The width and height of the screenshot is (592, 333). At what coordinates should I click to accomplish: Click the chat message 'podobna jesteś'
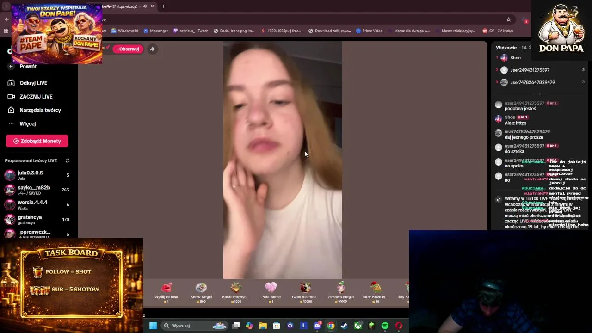[x=520, y=109]
